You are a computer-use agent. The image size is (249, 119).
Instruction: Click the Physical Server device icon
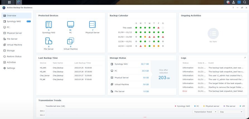tap(92, 24)
